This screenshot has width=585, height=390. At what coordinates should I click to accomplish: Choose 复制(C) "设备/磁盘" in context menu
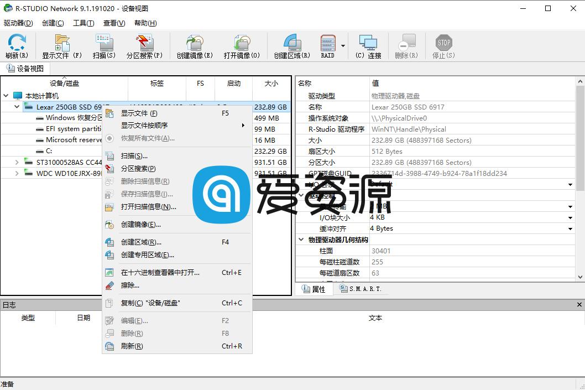coord(177,303)
